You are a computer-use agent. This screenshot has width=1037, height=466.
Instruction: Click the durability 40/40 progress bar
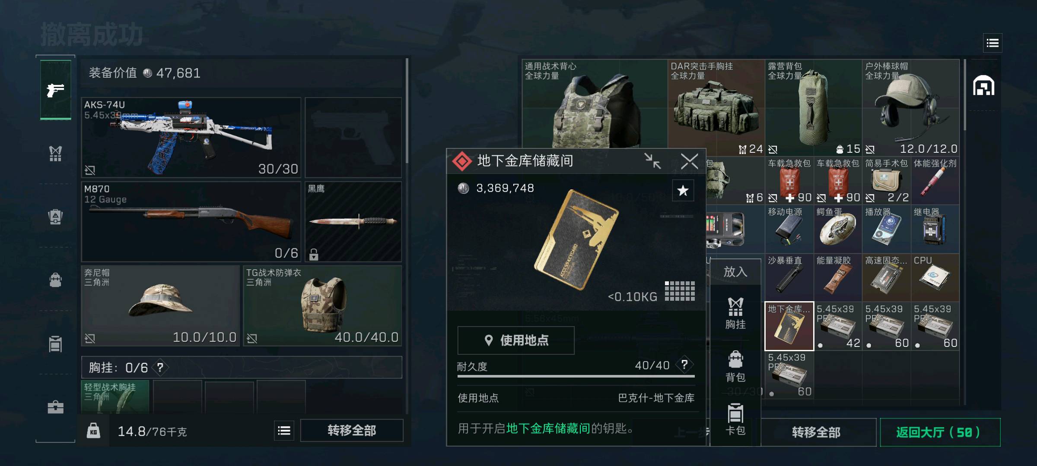(576, 376)
